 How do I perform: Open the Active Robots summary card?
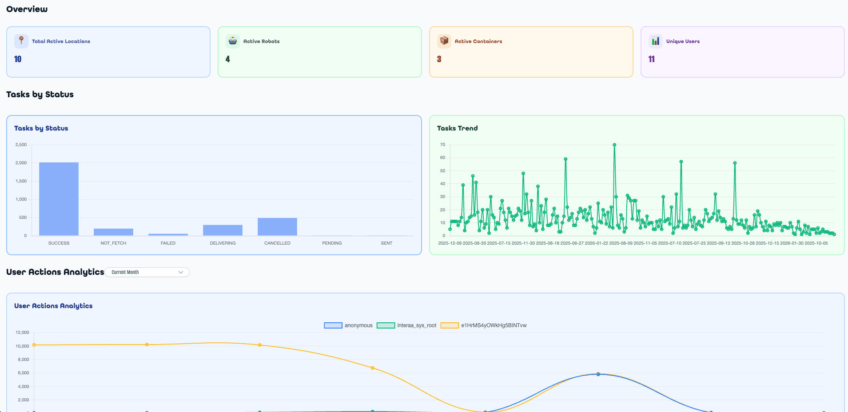(319, 52)
